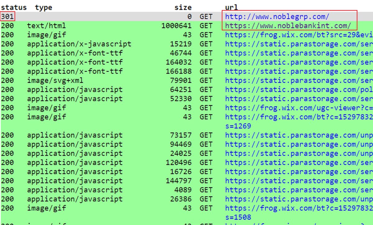373x225 pixels.
Task: Click the 'type' column header
Action: pyautogui.click(x=44, y=7)
